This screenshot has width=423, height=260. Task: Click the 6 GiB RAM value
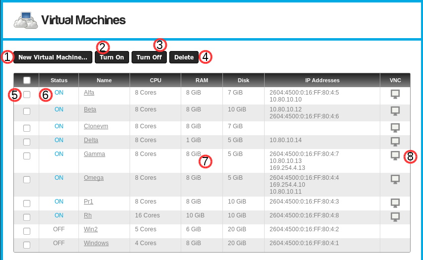tap(194, 229)
